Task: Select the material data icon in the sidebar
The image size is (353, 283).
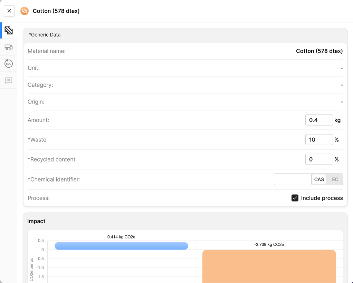Action: pyautogui.click(x=9, y=30)
